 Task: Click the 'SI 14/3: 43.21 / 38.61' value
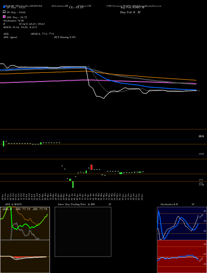tap(32, 24)
